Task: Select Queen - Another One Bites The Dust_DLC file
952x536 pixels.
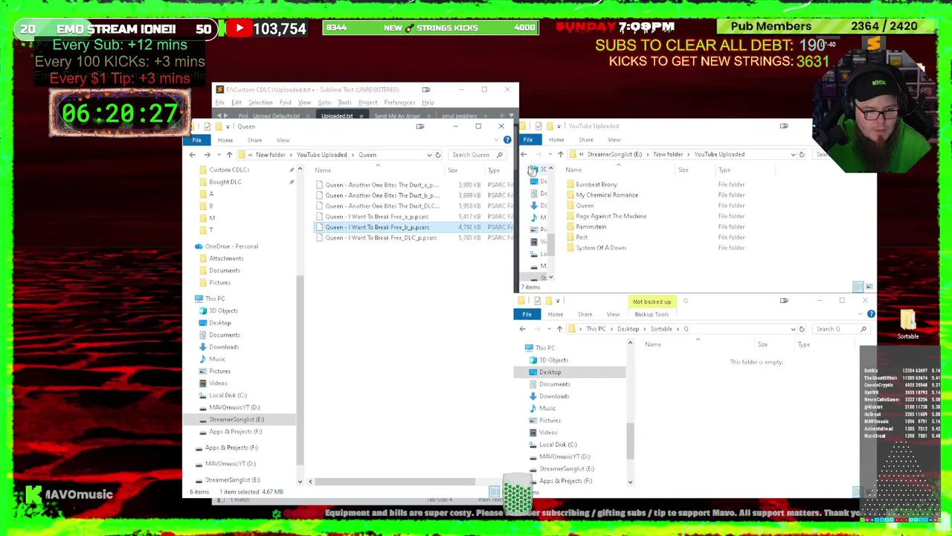Action: coord(382,205)
